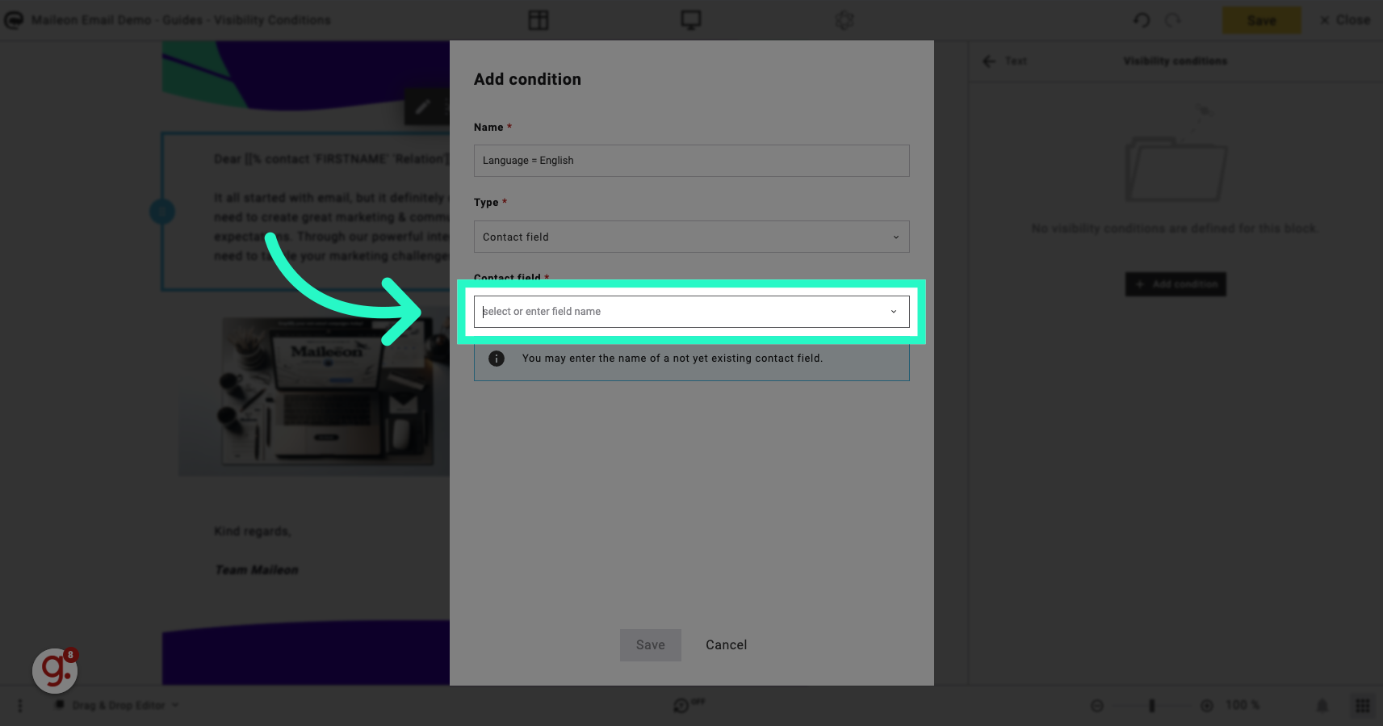1383x726 pixels.
Task: Click the 100 % zoom value
Action: [x=1243, y=706]
